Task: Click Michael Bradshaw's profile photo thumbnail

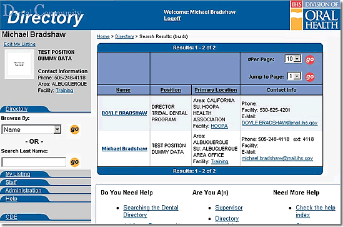Action: (x=19, y=64)
